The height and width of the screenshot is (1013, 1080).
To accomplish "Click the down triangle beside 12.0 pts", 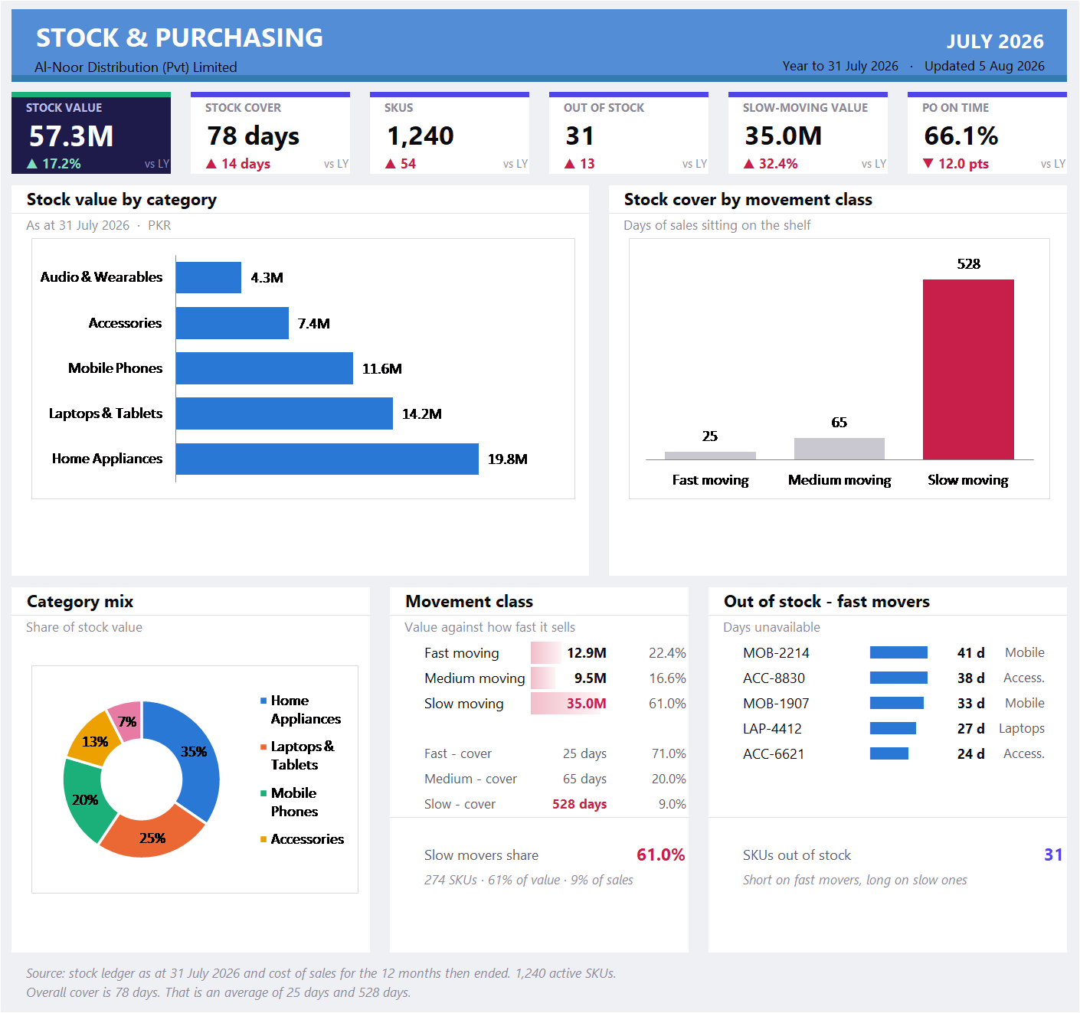I will pyautogui.click(x=928, y=164).
